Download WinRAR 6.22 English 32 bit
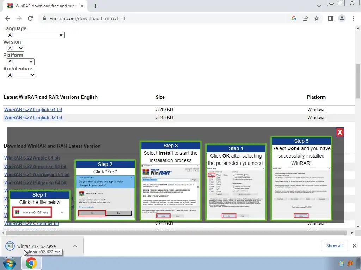The image size is (361, 270). 33,117
